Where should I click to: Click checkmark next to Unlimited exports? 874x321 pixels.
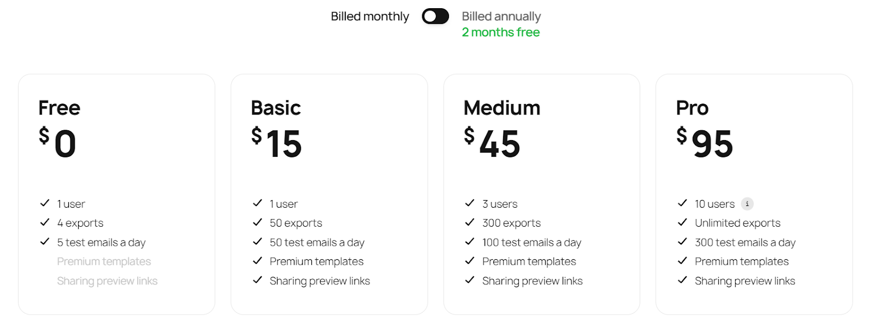click(x=682, y=222)
